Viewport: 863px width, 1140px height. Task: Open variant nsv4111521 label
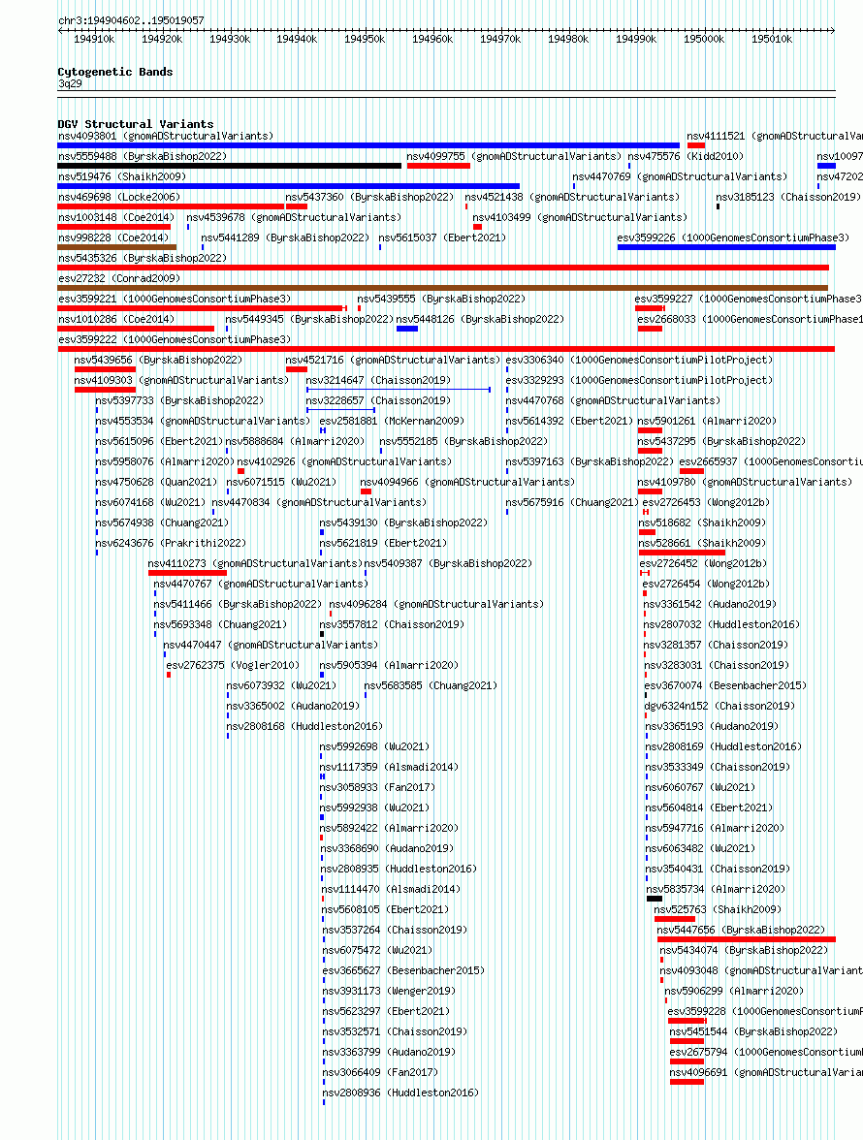click(x=775, y=136)
